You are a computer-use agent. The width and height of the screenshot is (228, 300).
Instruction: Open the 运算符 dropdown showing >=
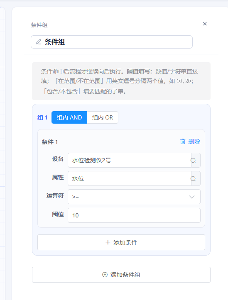pos(134,197)
